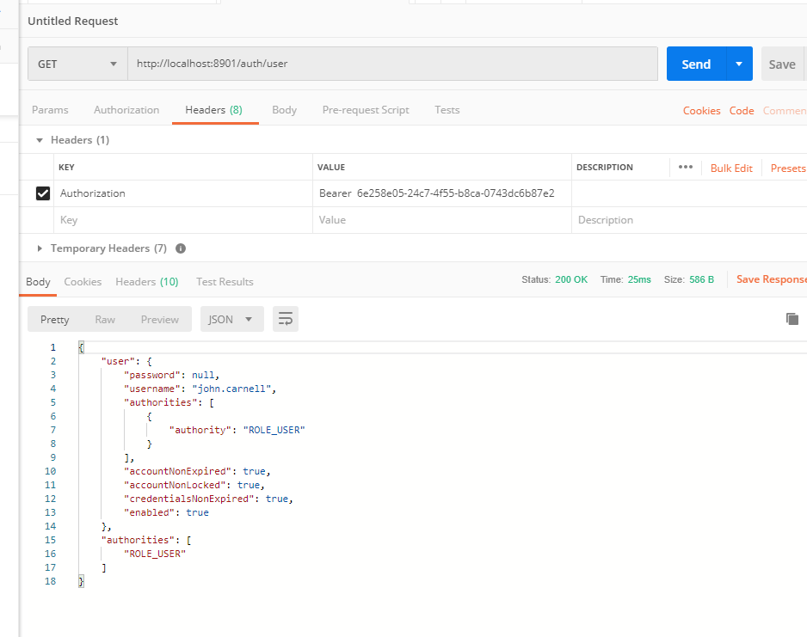Click the empty Description placeholder field
The width and height of the screenshot is (807, 637).
(x=689, y=220)
